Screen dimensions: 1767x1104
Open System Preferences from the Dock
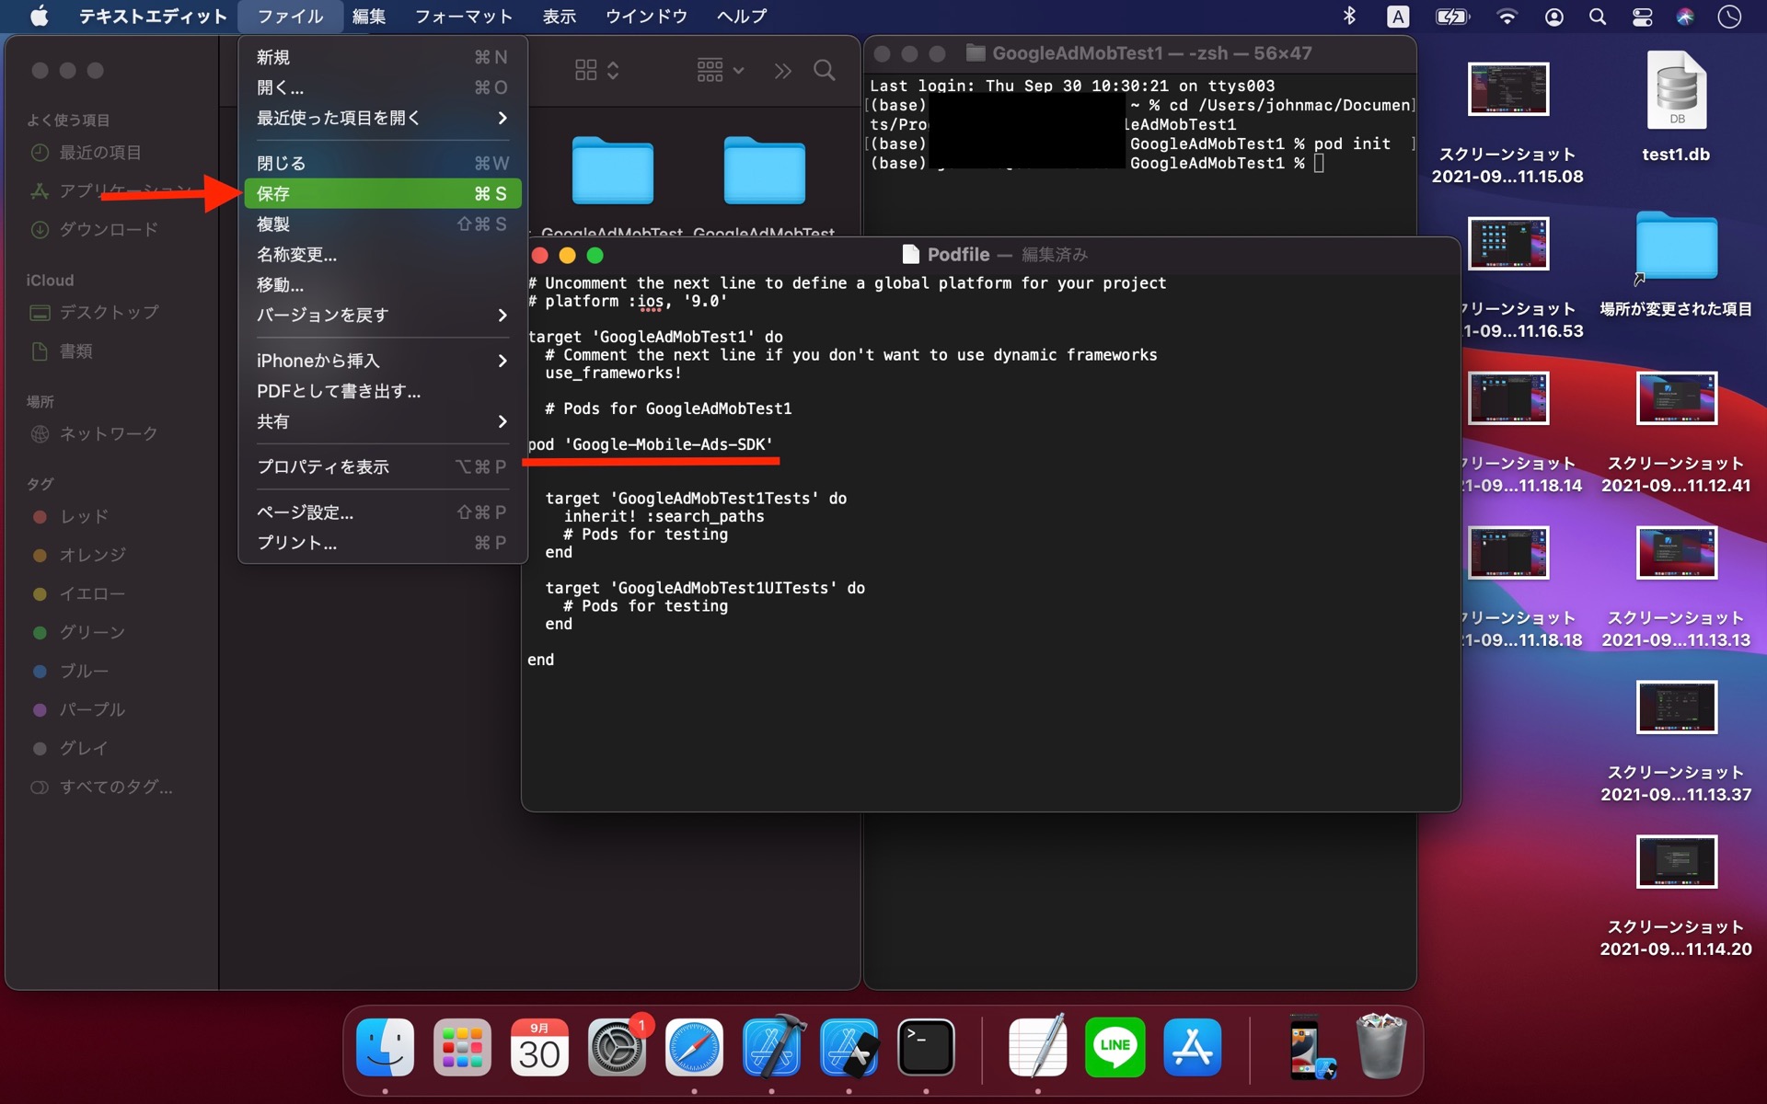[x=617, y=1047]
